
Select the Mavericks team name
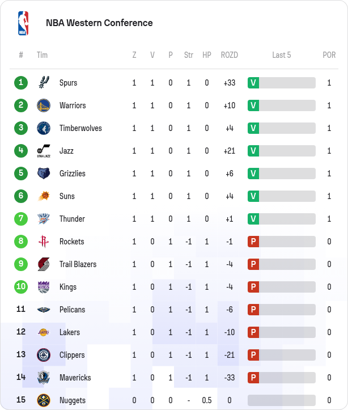point(75,378)
